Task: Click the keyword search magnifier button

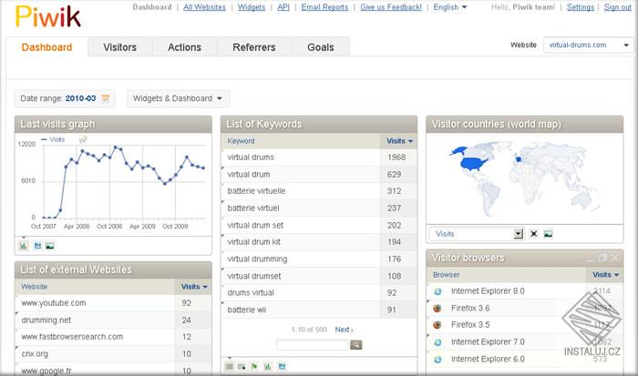Action: [355, 345]
